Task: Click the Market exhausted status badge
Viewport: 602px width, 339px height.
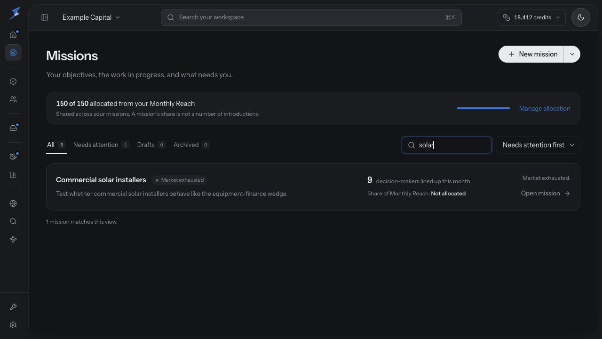Action: [x=180, y=180]
